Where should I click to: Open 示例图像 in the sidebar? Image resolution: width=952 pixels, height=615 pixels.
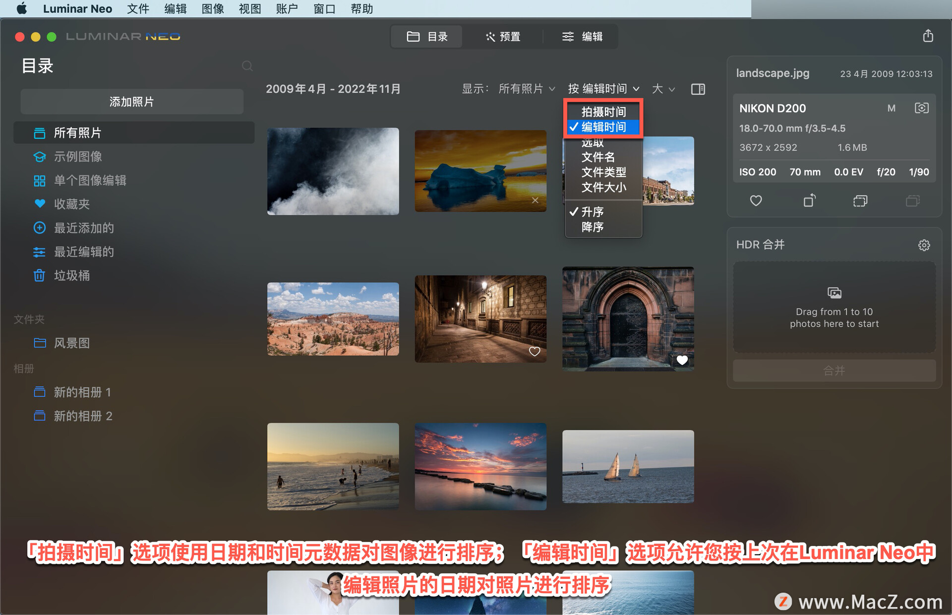click(x=134, y=157)
